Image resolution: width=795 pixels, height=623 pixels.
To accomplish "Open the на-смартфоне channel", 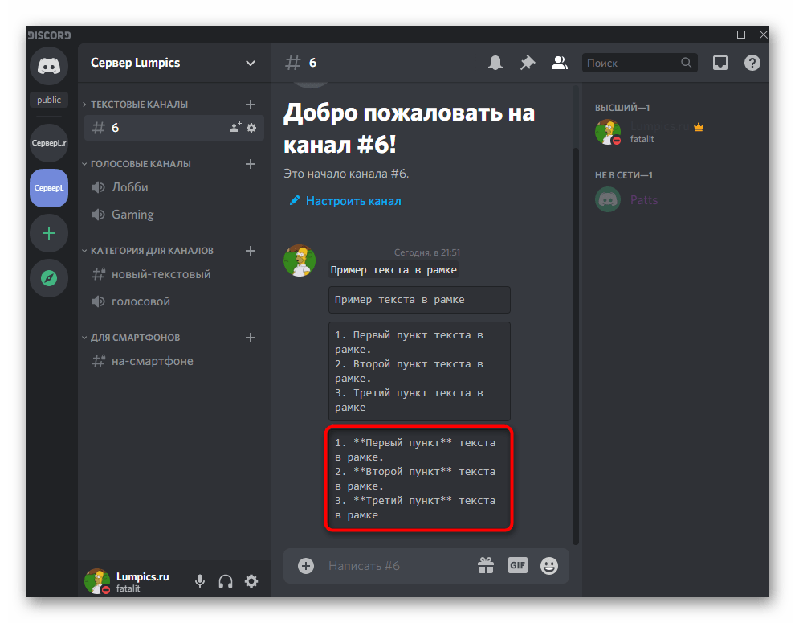I will pyautogui.click(x=174, y=361).
